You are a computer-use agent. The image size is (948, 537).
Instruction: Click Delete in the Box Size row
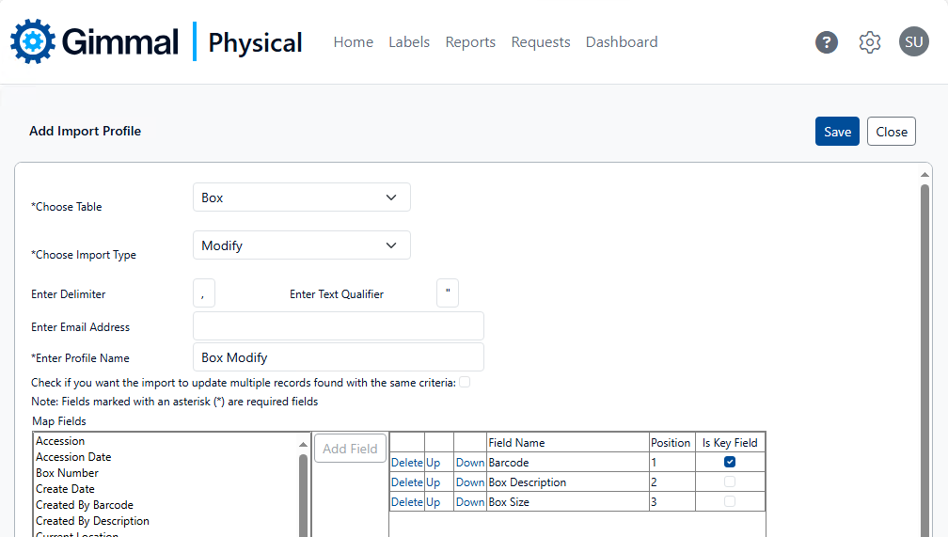tap(407, 502)
